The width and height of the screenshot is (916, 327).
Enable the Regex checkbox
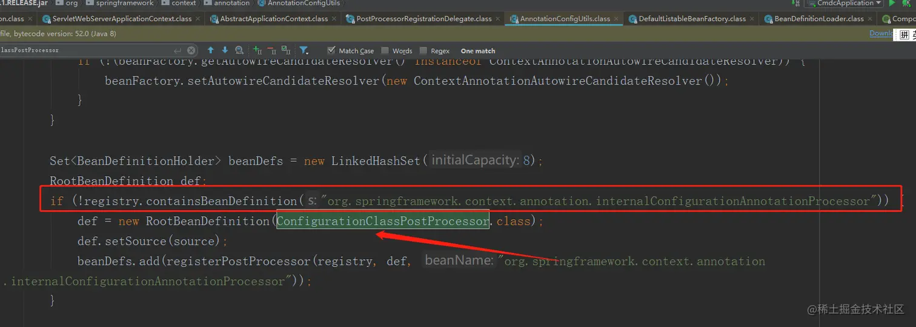point(423,51)
